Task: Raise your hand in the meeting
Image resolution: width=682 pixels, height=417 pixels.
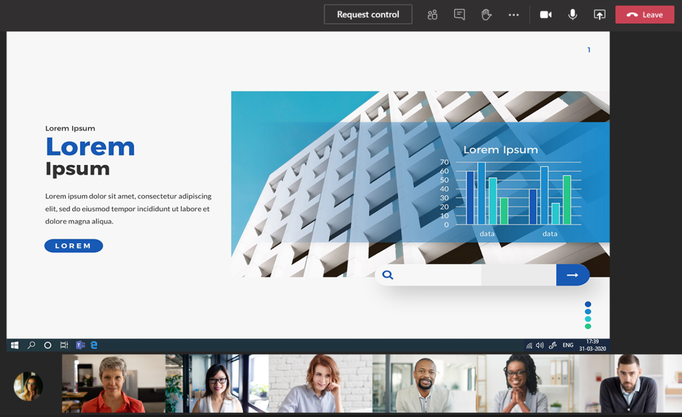Action: pyautogui.click(x=486, y=15)
